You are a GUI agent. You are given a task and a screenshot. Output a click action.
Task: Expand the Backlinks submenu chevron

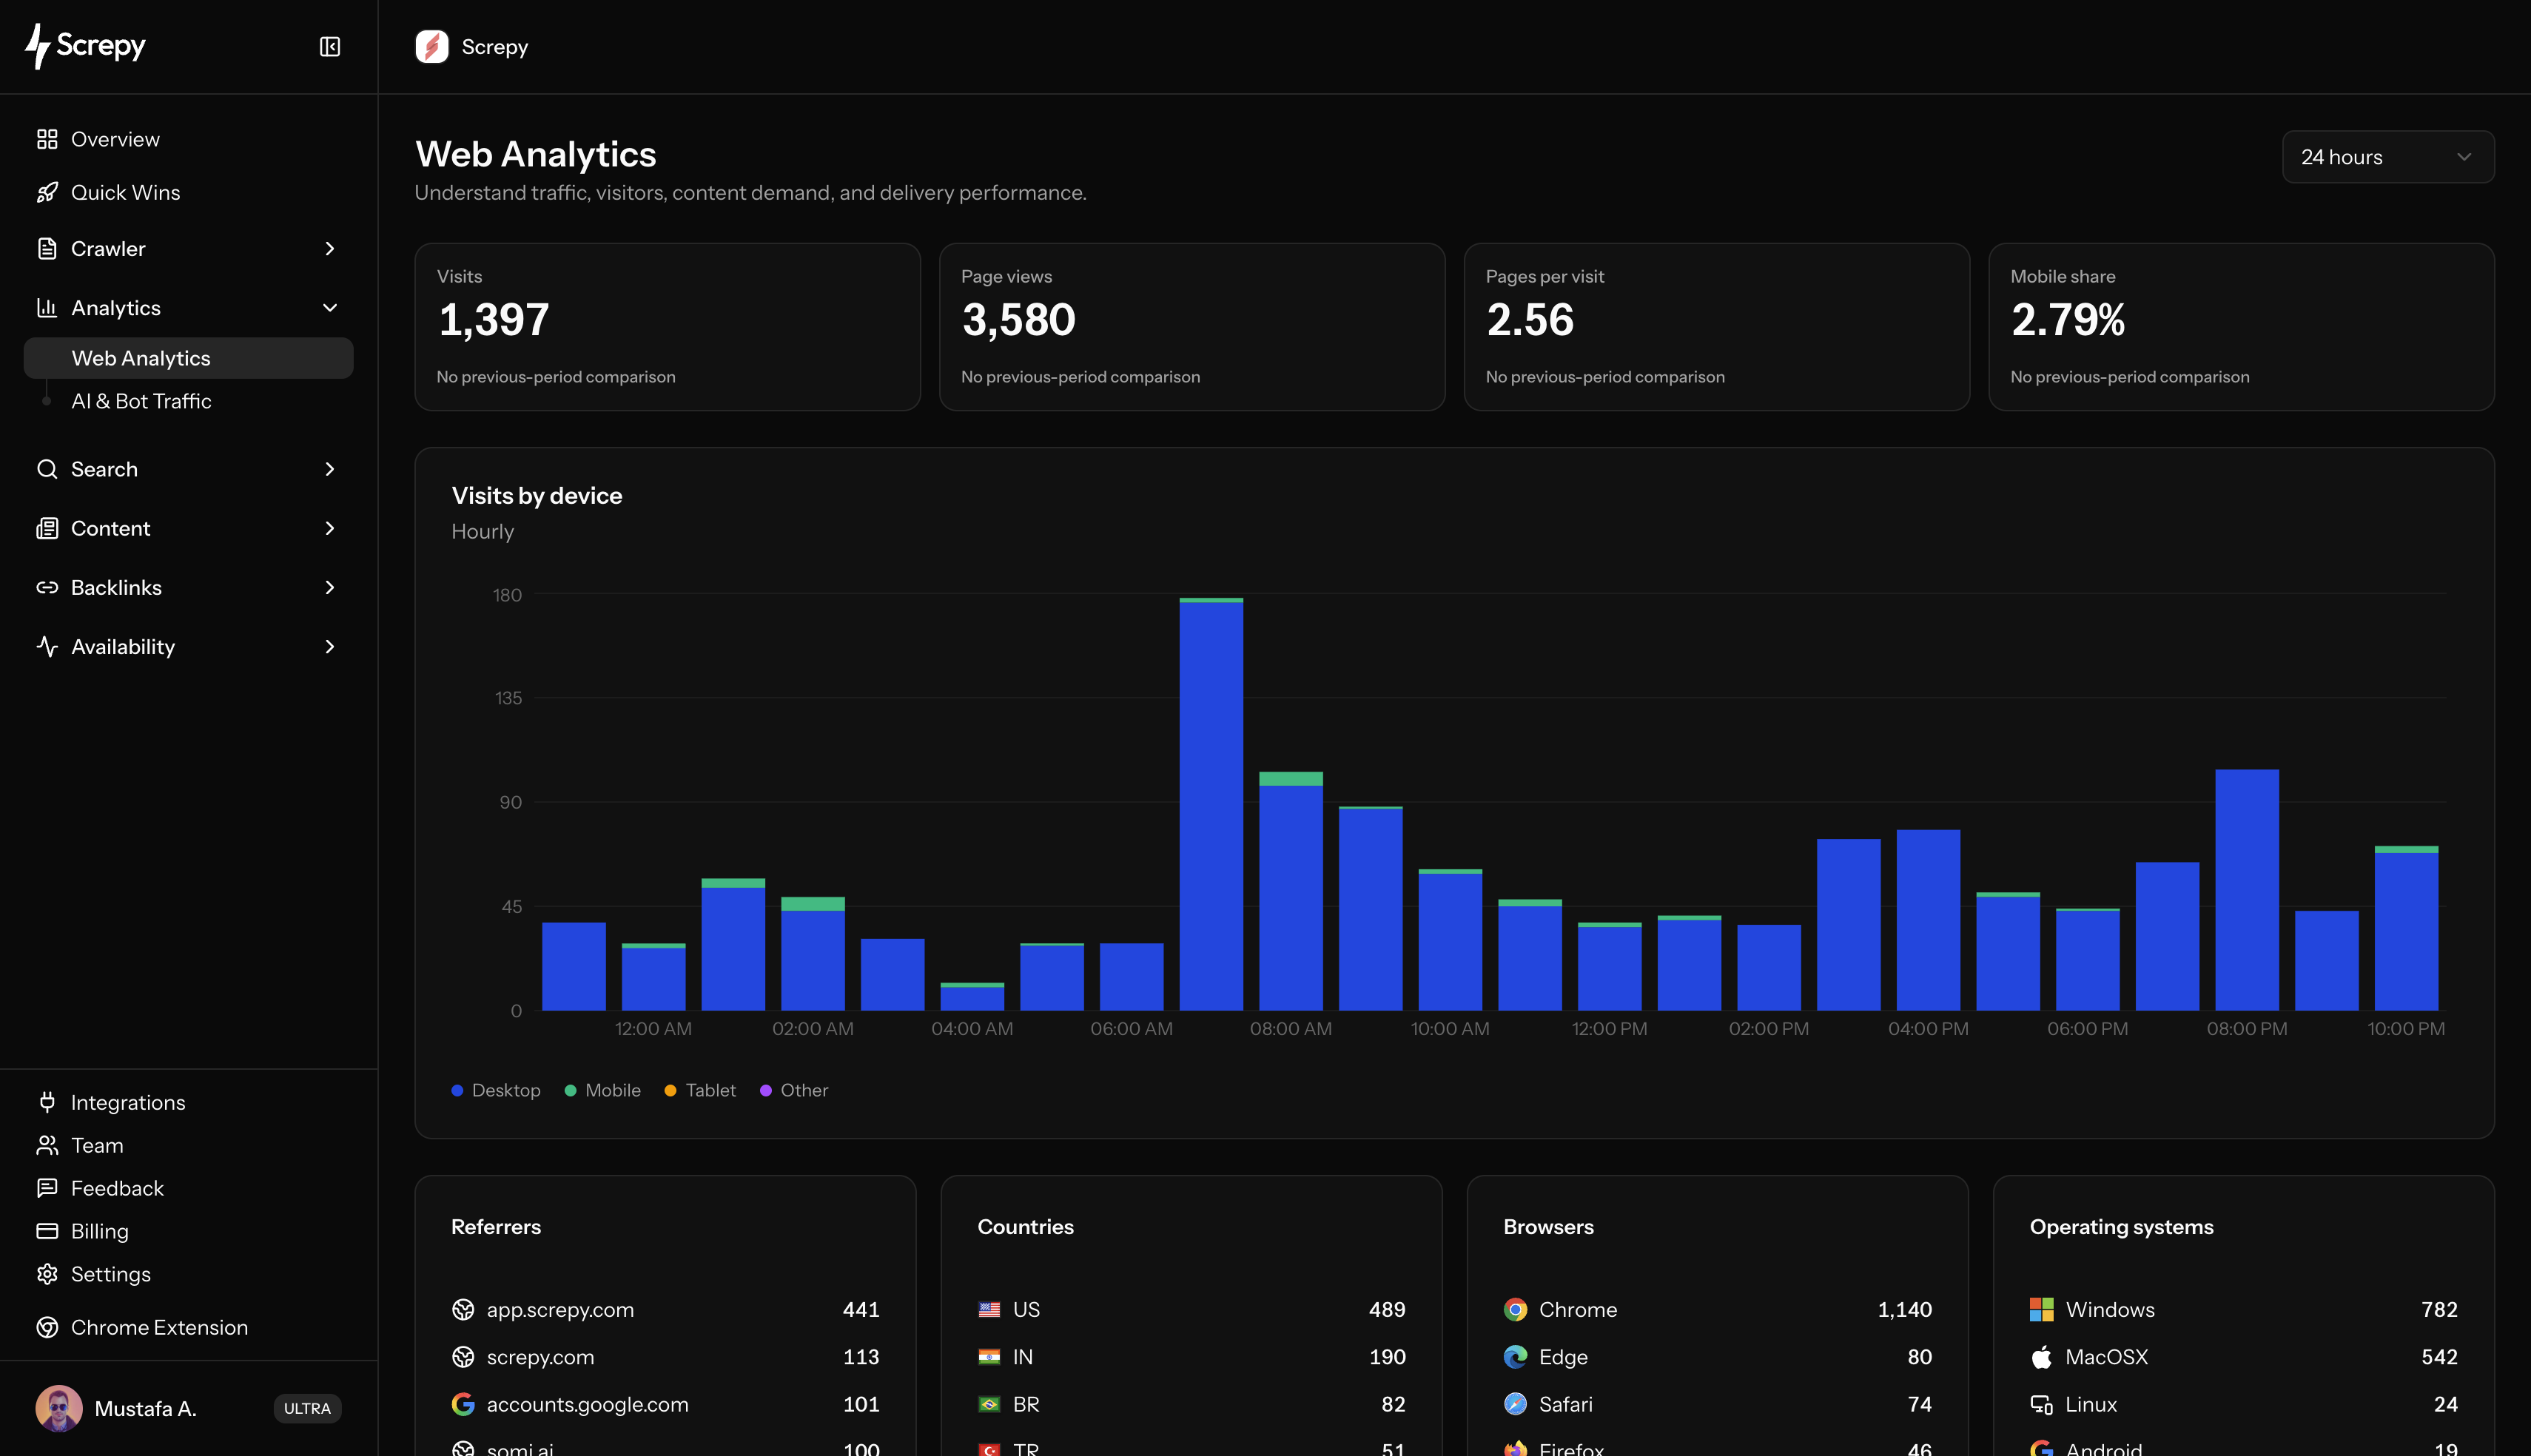point(330,587)
